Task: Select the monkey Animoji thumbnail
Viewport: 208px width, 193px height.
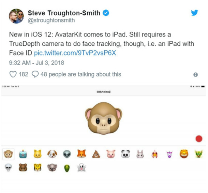Action: [9, 154]
